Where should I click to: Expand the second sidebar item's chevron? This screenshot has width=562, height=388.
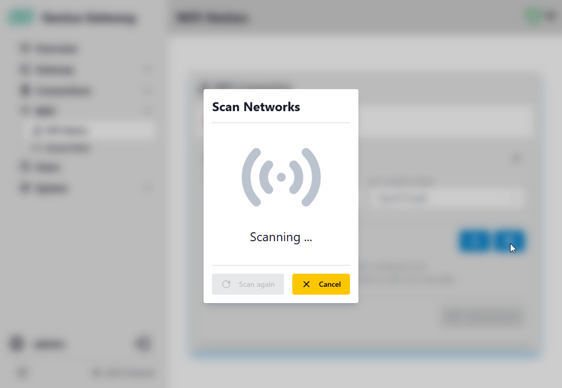(x=147, y=69)
